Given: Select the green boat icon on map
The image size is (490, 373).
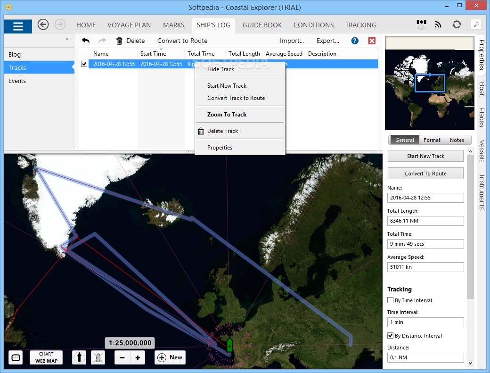Looking at the screenshot, I should click(230, 345).
